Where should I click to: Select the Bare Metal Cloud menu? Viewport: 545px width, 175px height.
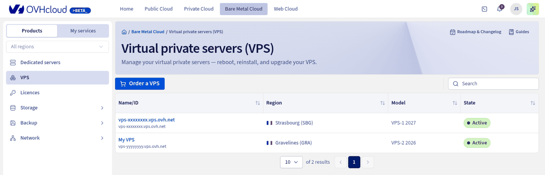click(244, 9)
